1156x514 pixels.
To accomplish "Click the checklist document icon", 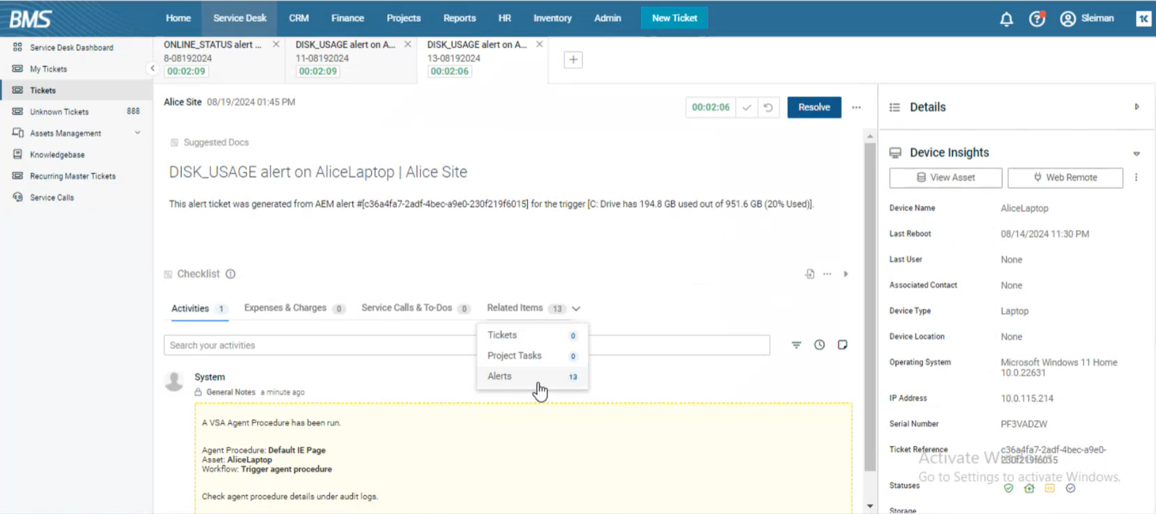I will tap(809, 274).
